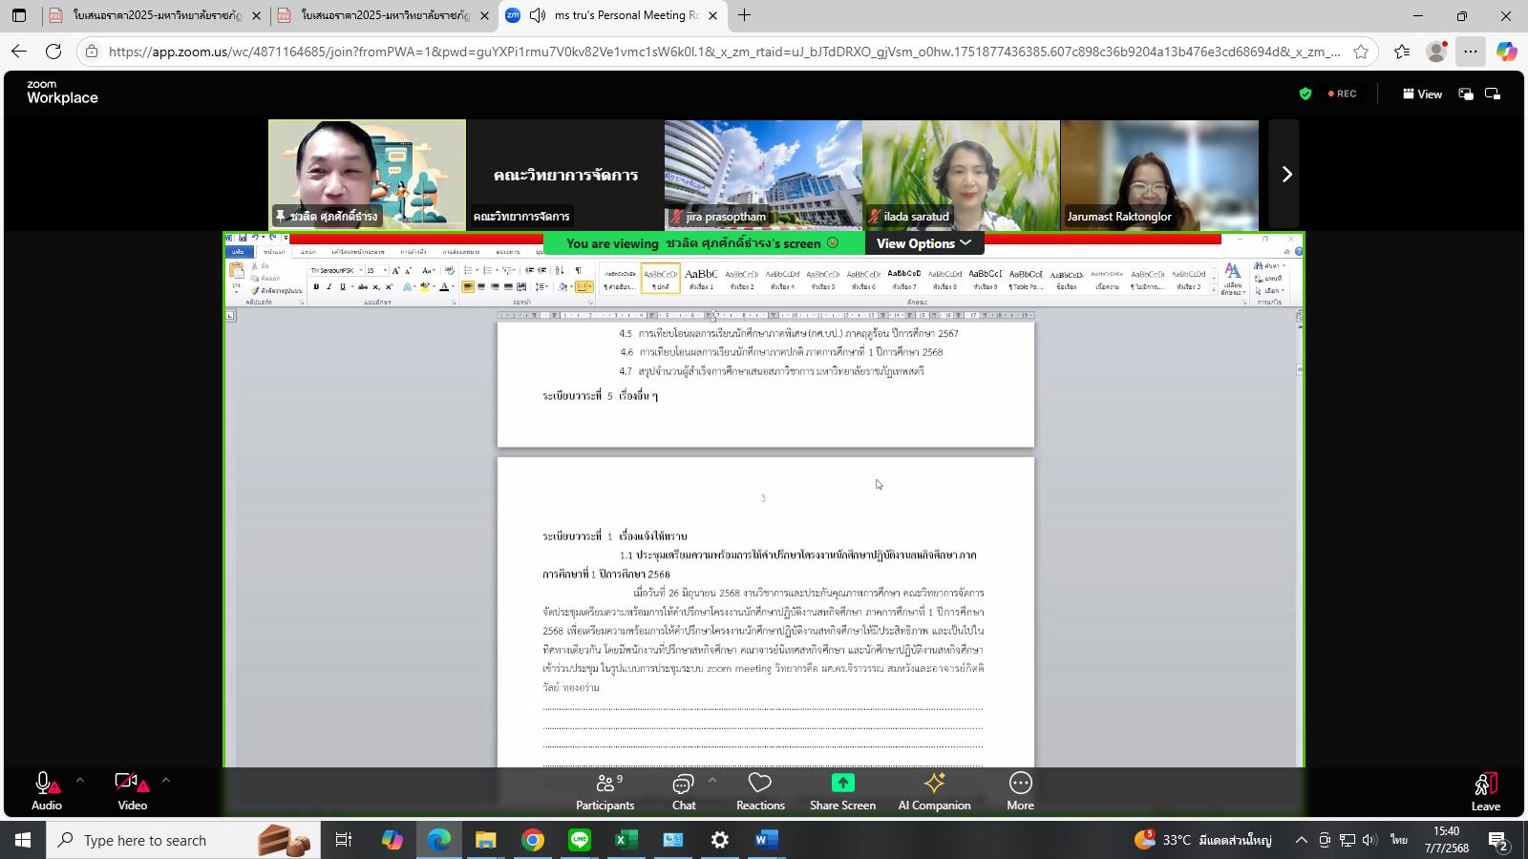Open the View layout menu
This screenshot has width=1528, height=859.
(1422, 94)
